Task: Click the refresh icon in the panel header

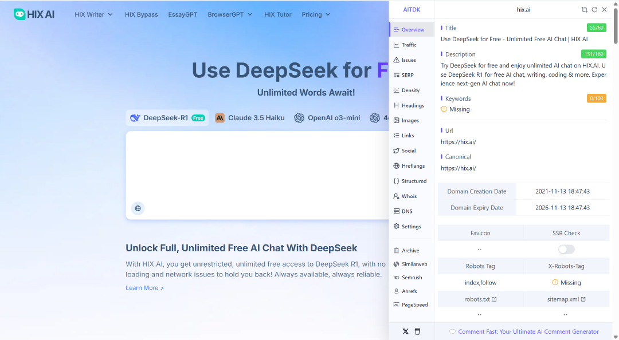Action: (594, 10)
